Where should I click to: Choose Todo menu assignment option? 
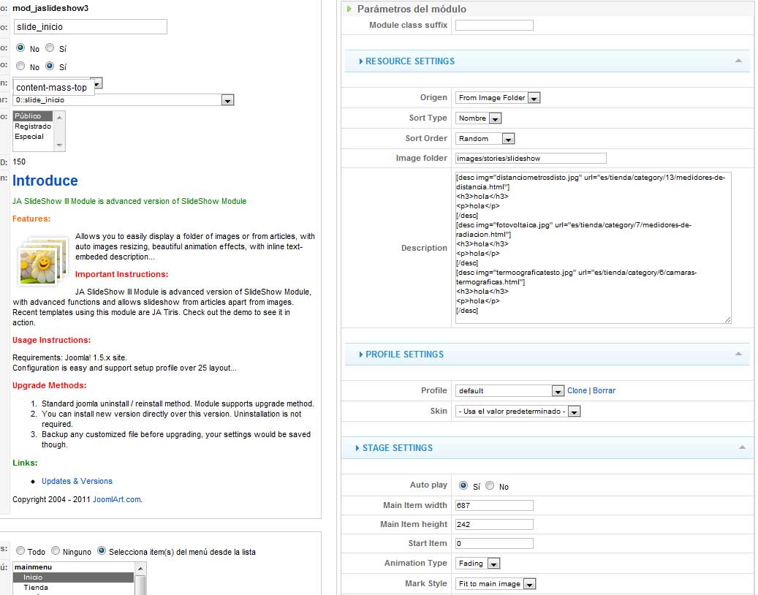coord(20,550)
